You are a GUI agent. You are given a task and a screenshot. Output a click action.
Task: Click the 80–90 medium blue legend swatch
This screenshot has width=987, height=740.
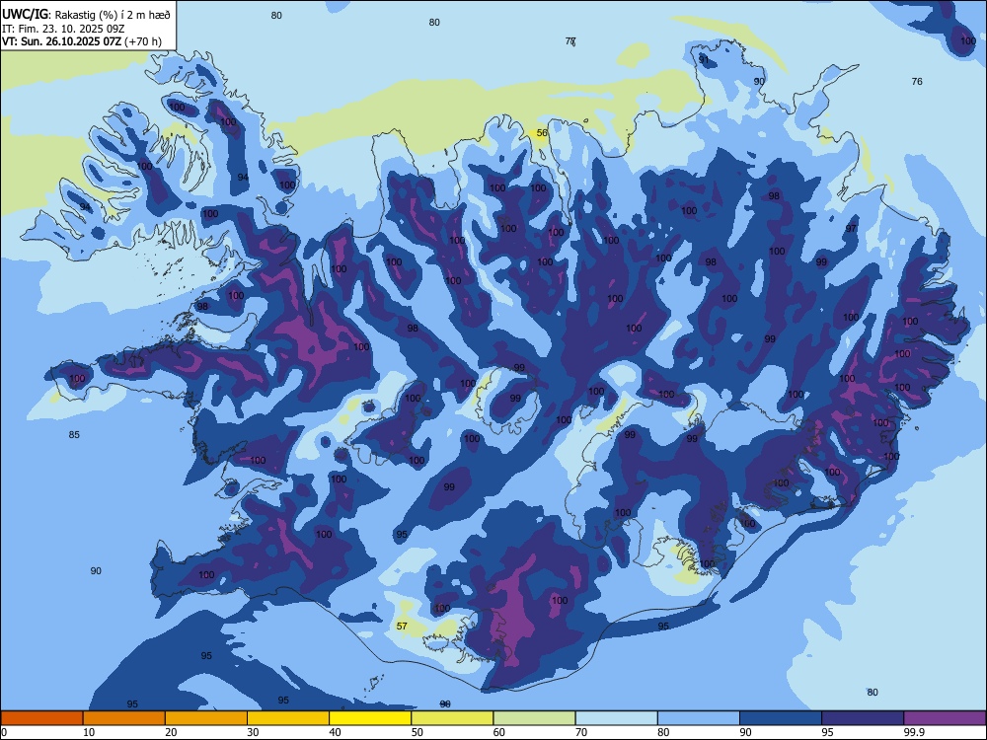coord(698,718)
